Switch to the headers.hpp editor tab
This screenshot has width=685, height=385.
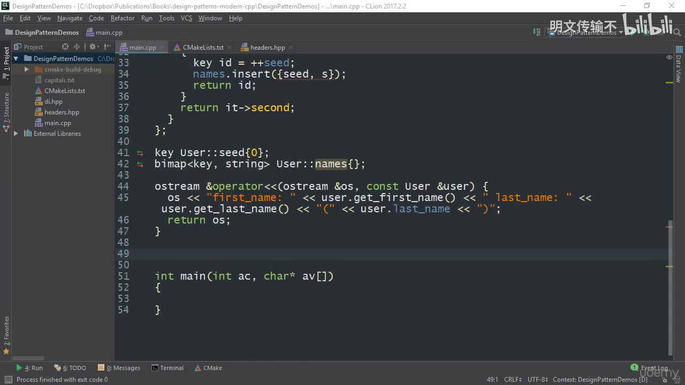267,47
